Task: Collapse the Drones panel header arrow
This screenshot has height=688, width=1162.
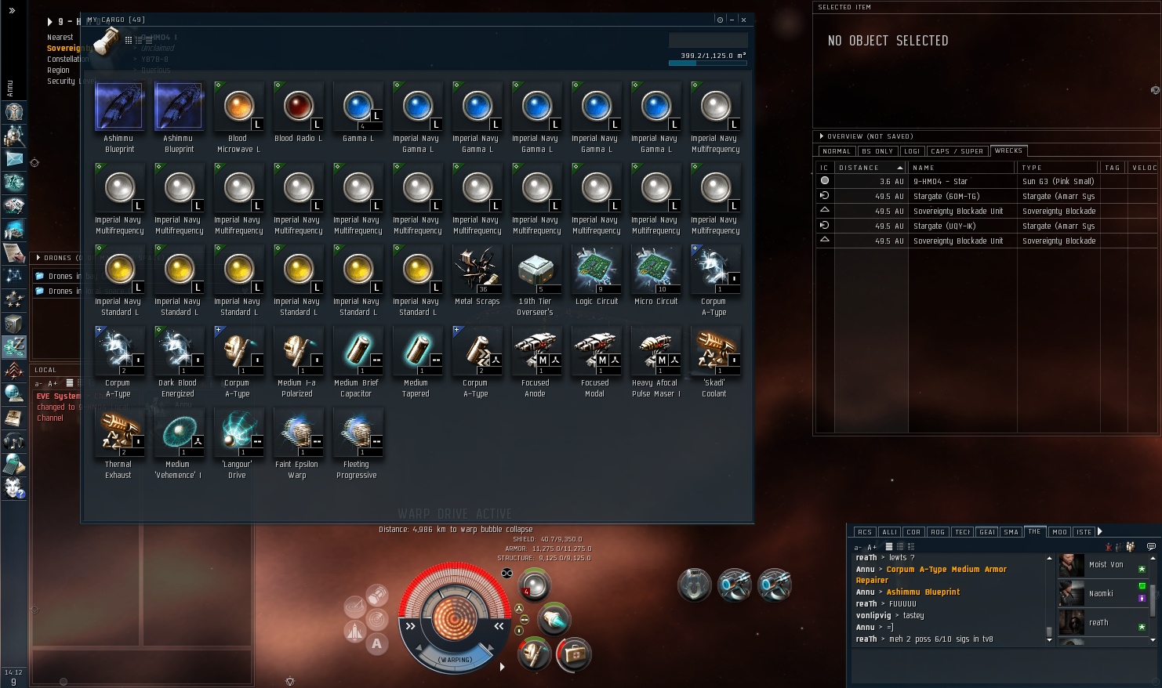Action: 38,257
